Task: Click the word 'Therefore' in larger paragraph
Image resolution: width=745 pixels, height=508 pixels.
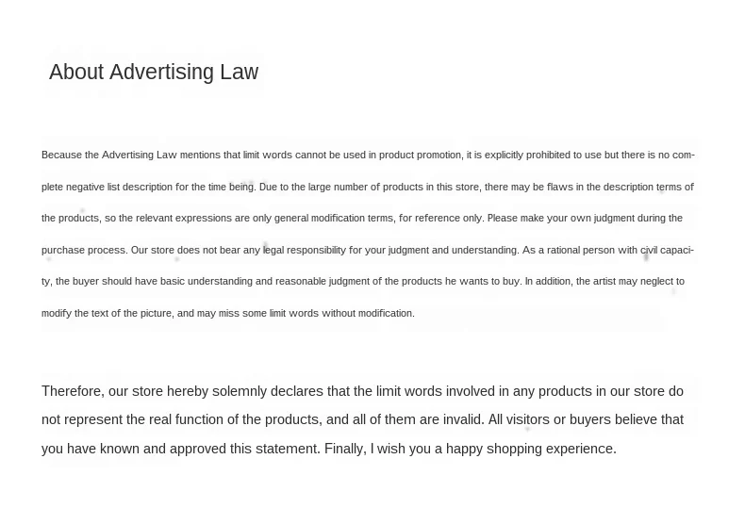Action: pos(73,391)
